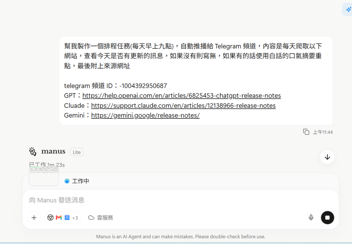Open attachments with the plus button
The image size is (352, 244).
34,218
